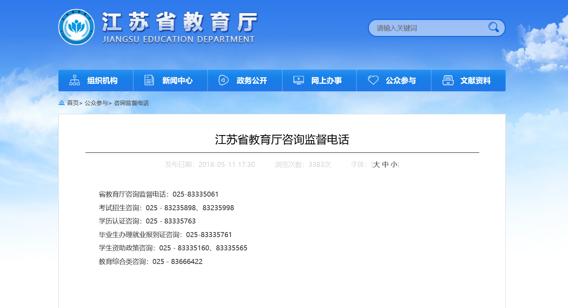Click the Jiangsu Education Department emblem logo
The image size is (568, 308).
(x=77, y=27)
